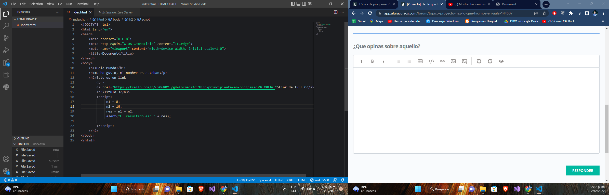Click italic icon in forum editor
This screenshot has width=609, height=195.
point(383,61)
